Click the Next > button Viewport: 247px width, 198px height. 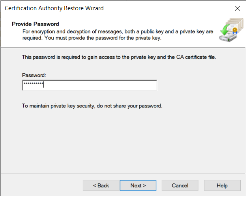click(x=138, y=185)
